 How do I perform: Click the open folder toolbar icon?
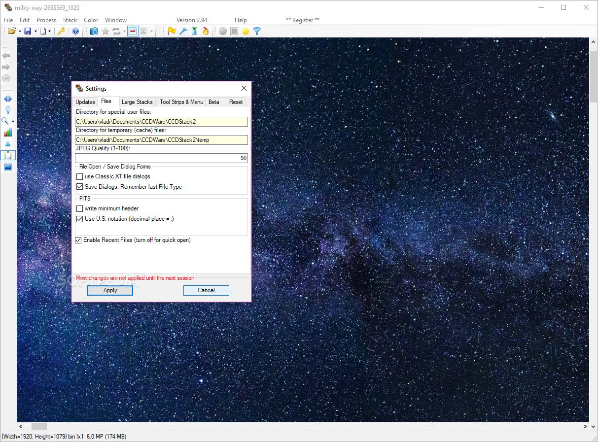(x=12, y=31)
